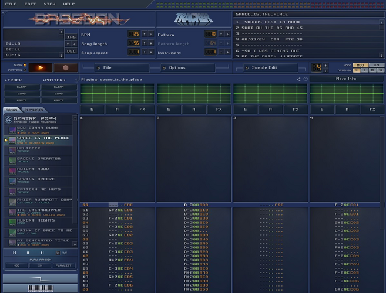Viewport: 386px width, 293px height.
Task: Select song Groove Operator
Action: click(38, 160)
